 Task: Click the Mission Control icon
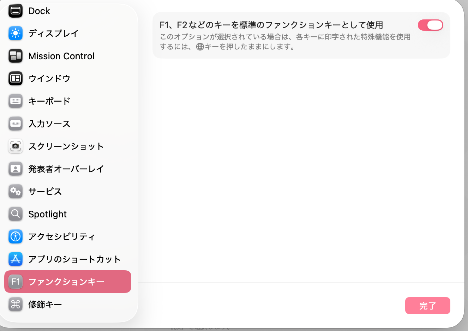coord(16,56)
